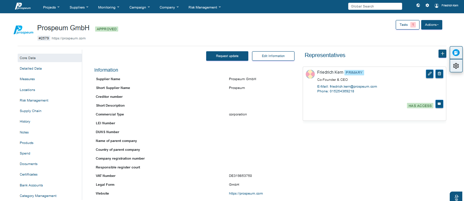Viewport: 464px width, 201px height.
Task: Click the supplier logo next to the page title
Action: (23, 31)
